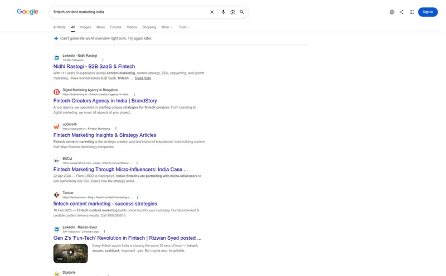The image size is (446, 276).
Task: Click LinkedIn favicon for Rizwan Syed result
Action: (x=57, y=229)
